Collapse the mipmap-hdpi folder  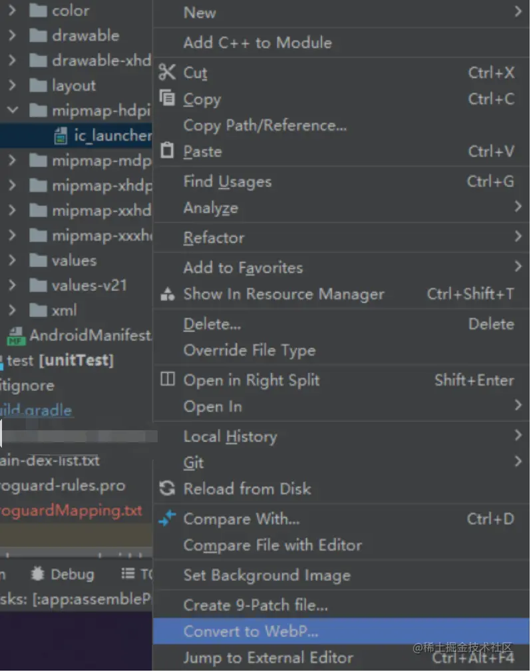(x=12, y=110)
